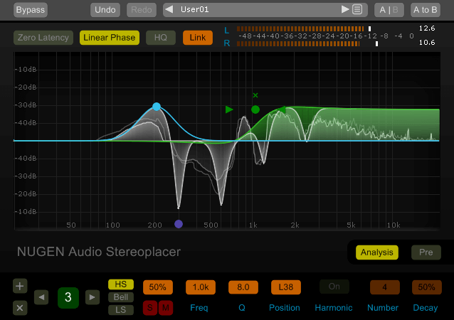Click the band number 3 display
The height and width of the screenshot is (320, 454).
(x=68, y=297)
